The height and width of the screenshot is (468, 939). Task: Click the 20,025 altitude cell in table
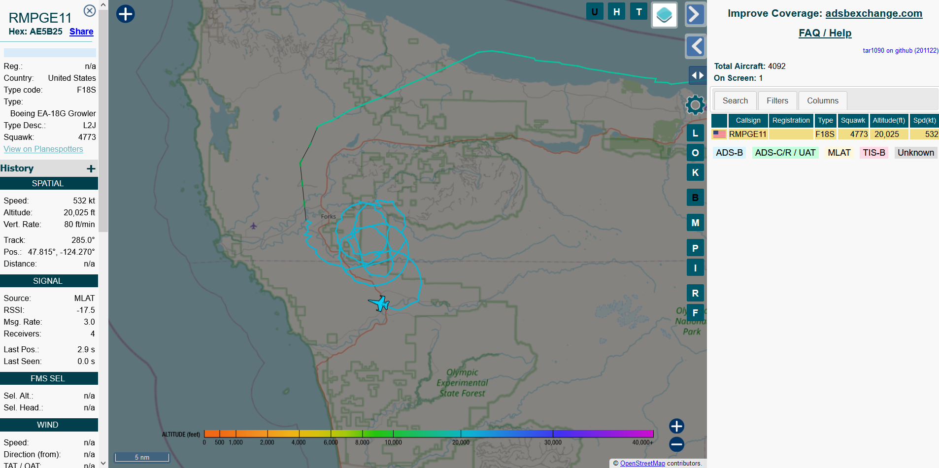pyautogui.click(x=889, y=134)
